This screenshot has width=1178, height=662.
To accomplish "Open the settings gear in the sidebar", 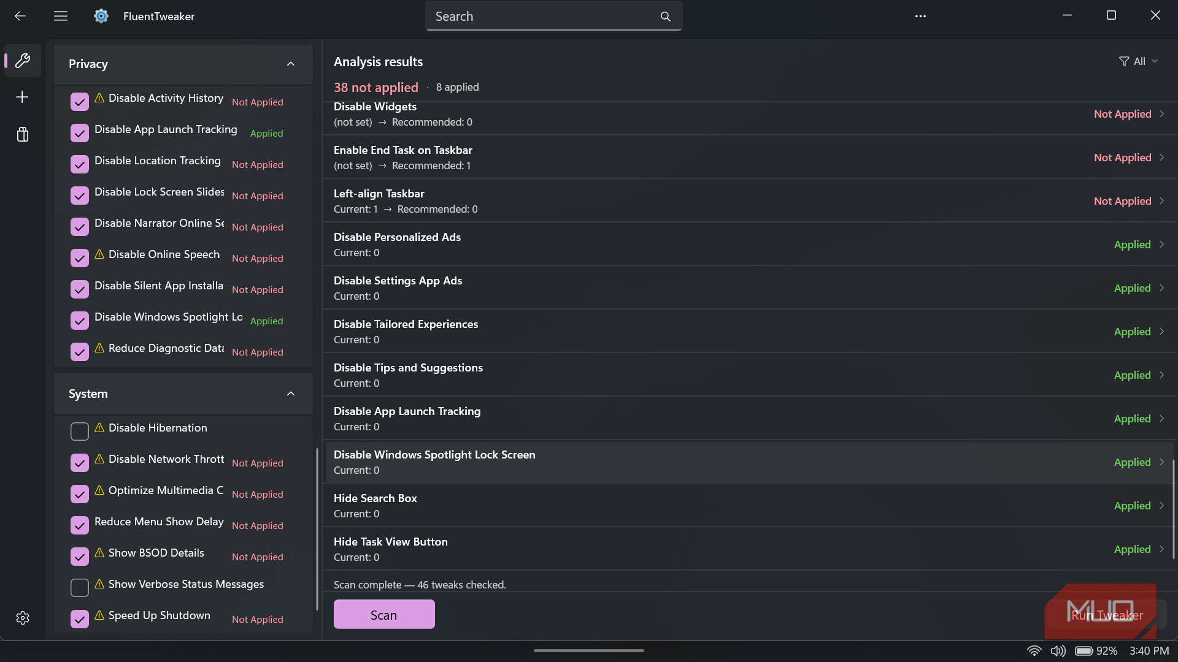I will tap(23, 618).
